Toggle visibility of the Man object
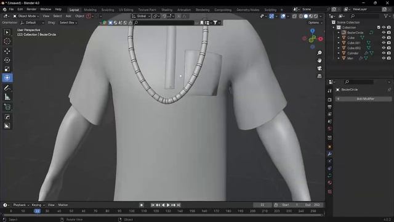 click(384, 58)
